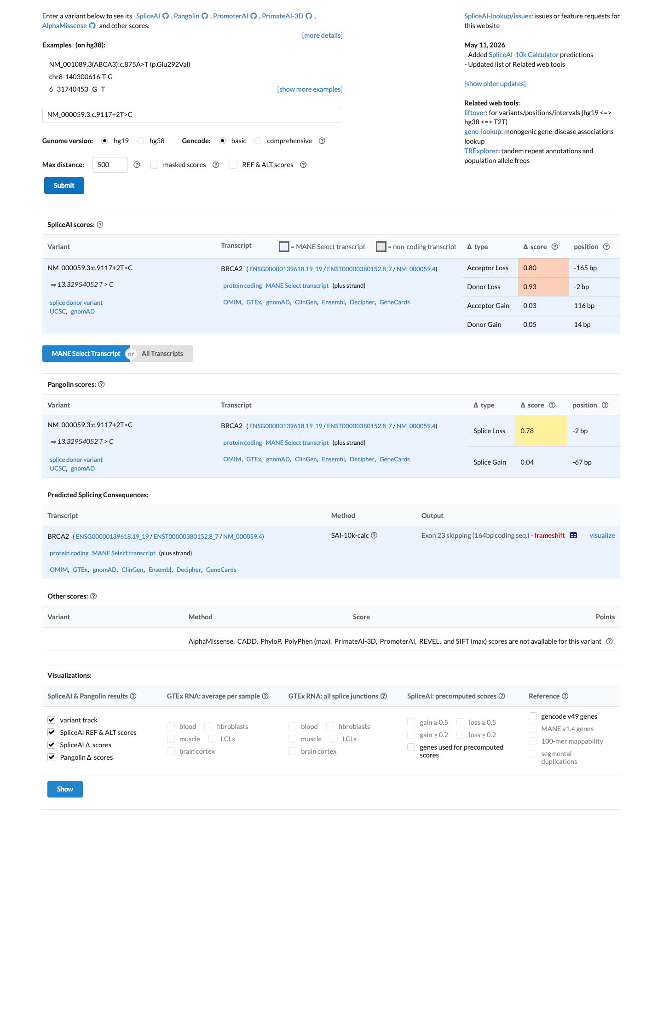Open the AlphaMissense GitHub icon
The width and height of the screenshot is (669, 1013).
point(92,26)
